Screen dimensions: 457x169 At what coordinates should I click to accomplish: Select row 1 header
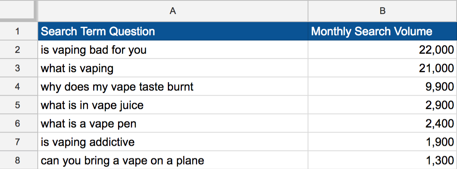tap(18, 31)
